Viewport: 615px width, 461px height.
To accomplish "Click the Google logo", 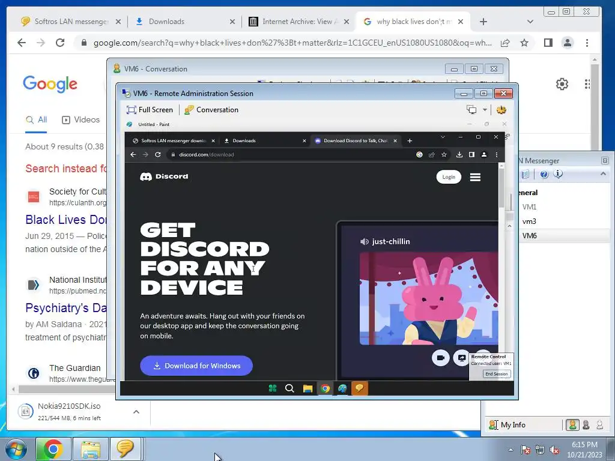I will 50,84.
